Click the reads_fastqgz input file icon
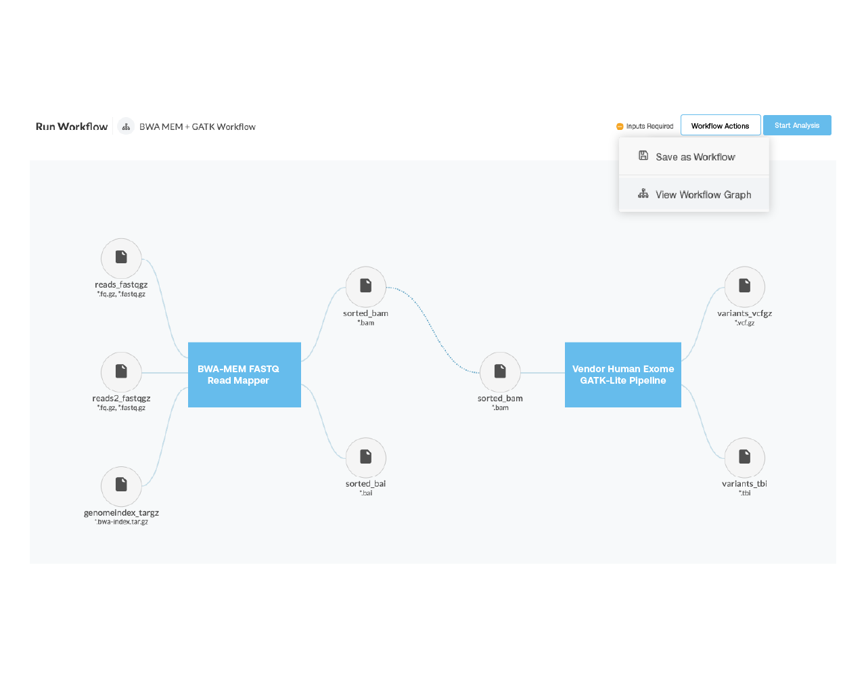 121,258
